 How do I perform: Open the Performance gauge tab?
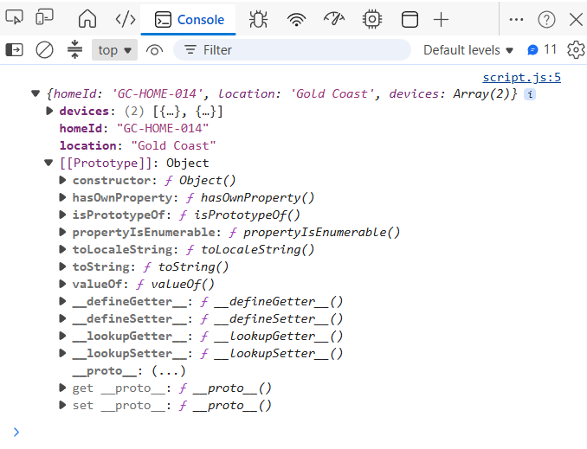pyautogui.click(x=334, y=19)
